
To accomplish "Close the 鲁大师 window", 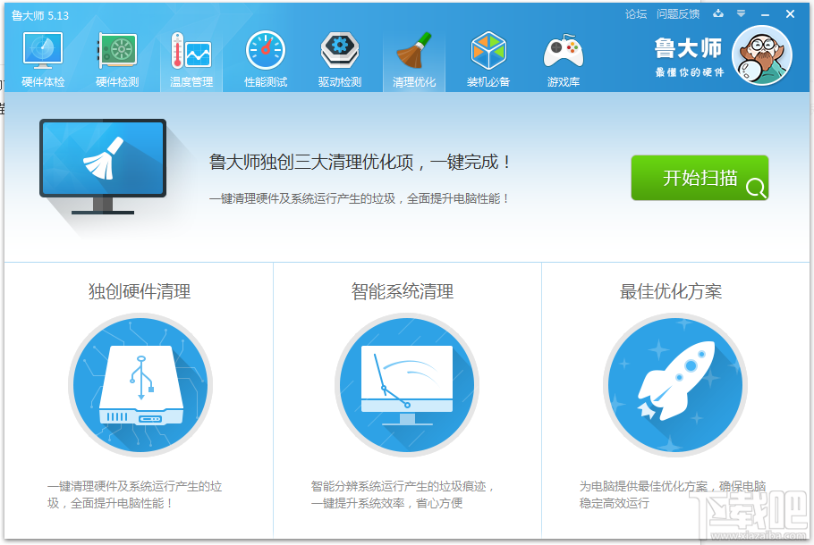I will point(790,14).
